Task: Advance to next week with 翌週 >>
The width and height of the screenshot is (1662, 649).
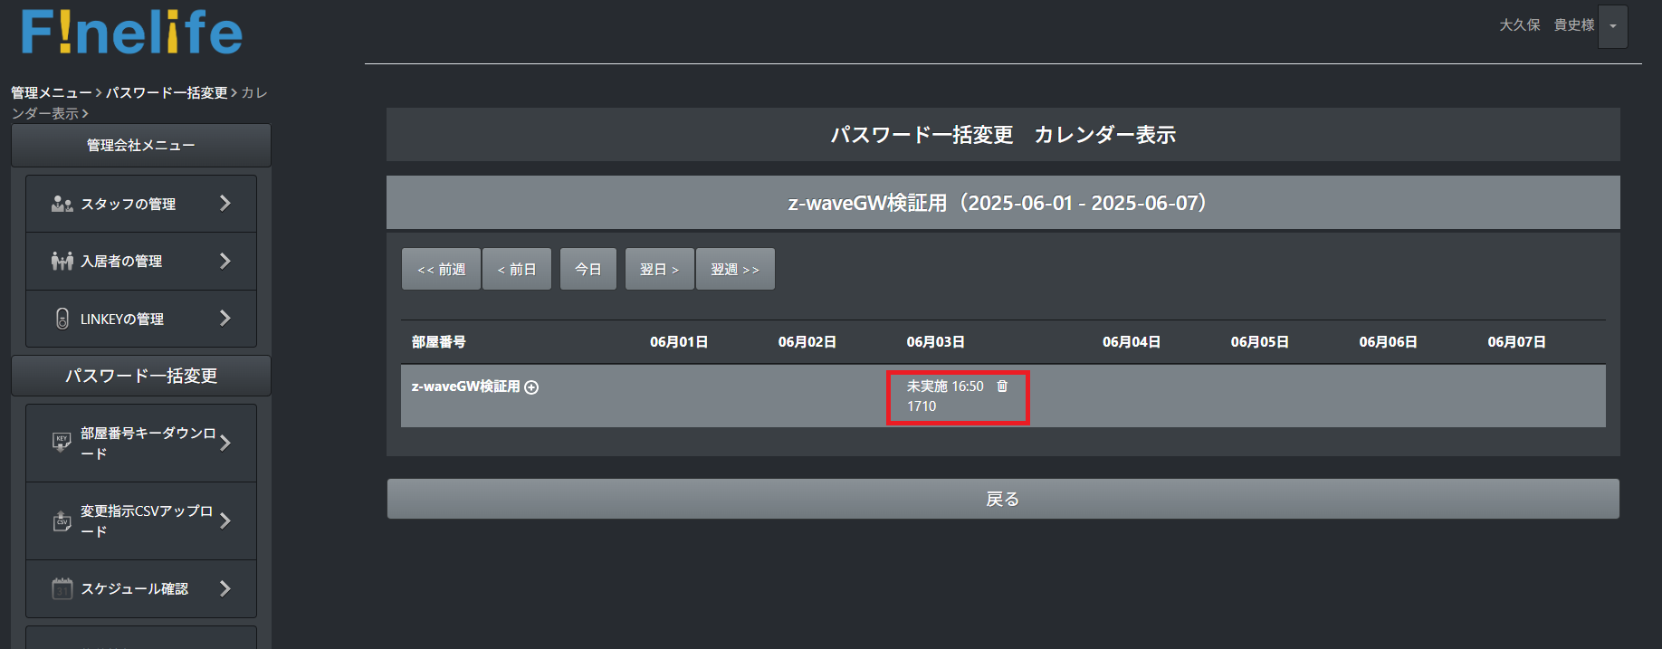Action: pyautogui.click(x=735, y=270)
